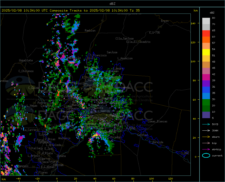Click the 'S_MARTIN' place label

103,111
